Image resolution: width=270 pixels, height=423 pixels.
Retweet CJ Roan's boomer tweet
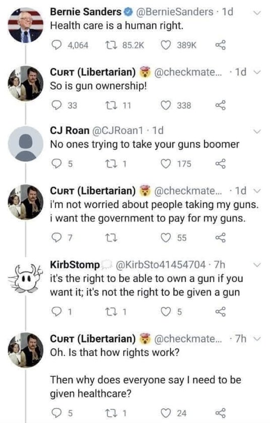click(111, 164)
